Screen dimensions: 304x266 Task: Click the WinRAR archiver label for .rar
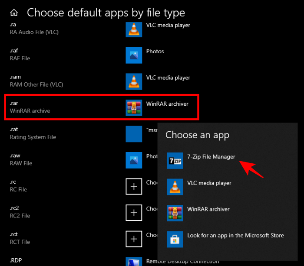point(167,104)
